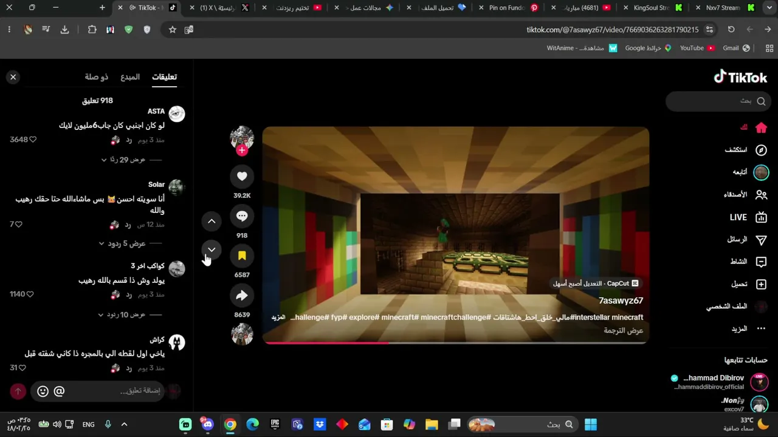
Task: Open the spinning sound disc below share
Action: click(242, 334)
